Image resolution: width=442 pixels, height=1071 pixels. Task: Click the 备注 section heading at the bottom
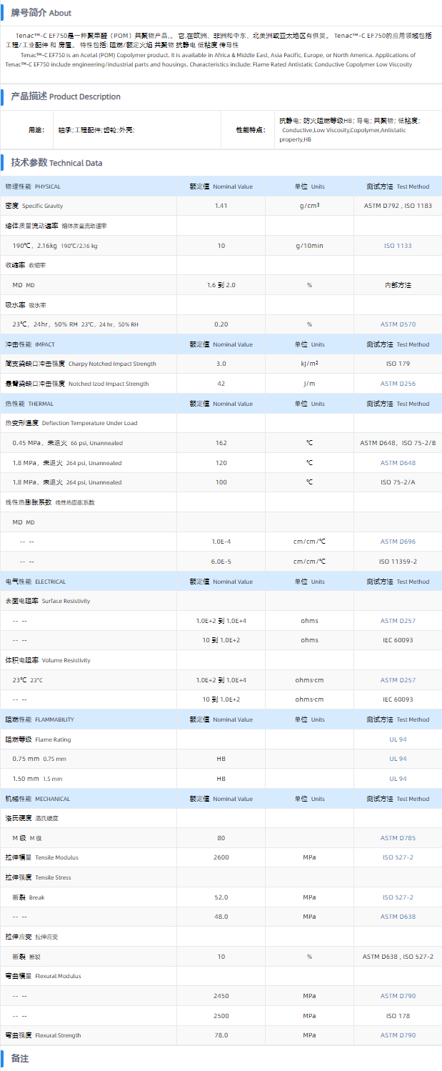coord(20,1058)
